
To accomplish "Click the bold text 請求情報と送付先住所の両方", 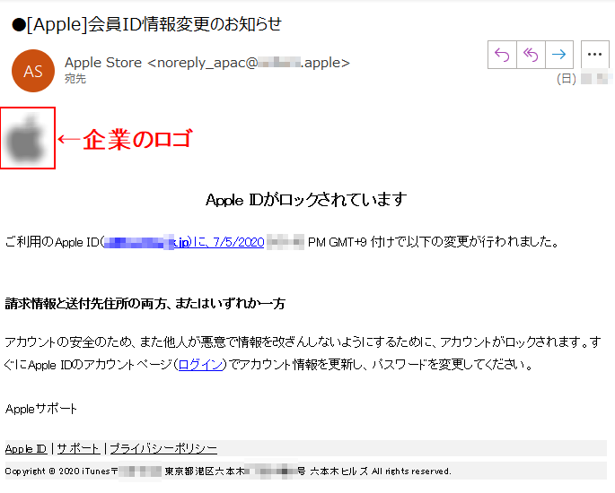I will pyautogui.click(x=86, y=304).
